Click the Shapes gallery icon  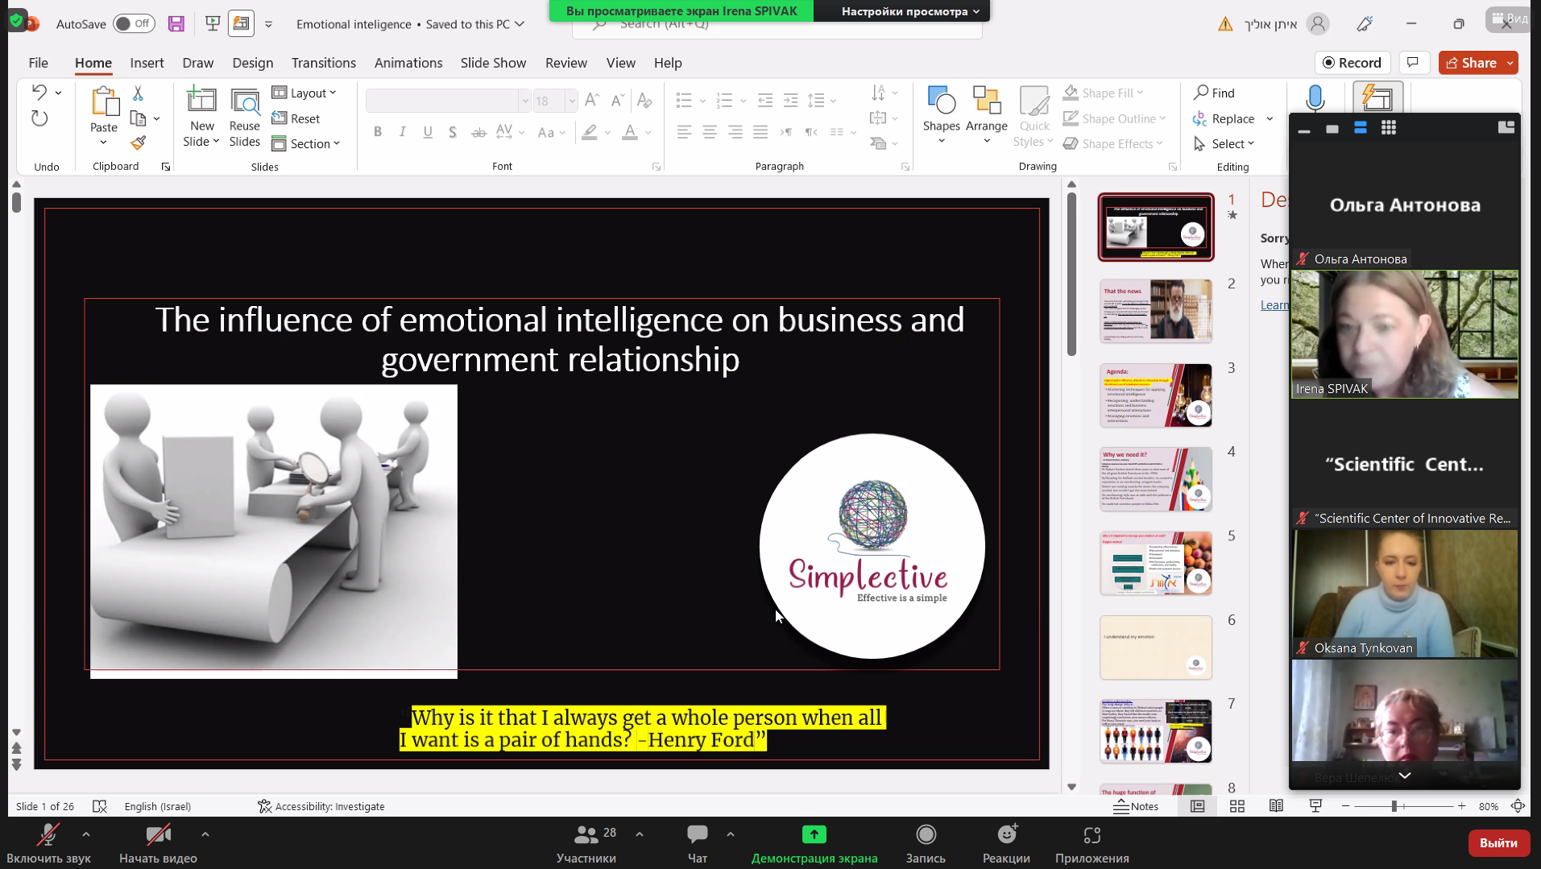941,101
